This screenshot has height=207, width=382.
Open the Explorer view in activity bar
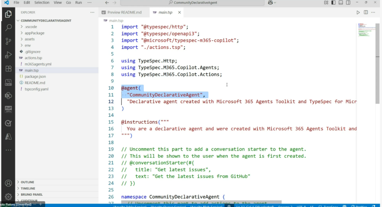pyautogui.click(x=8, y=14)
